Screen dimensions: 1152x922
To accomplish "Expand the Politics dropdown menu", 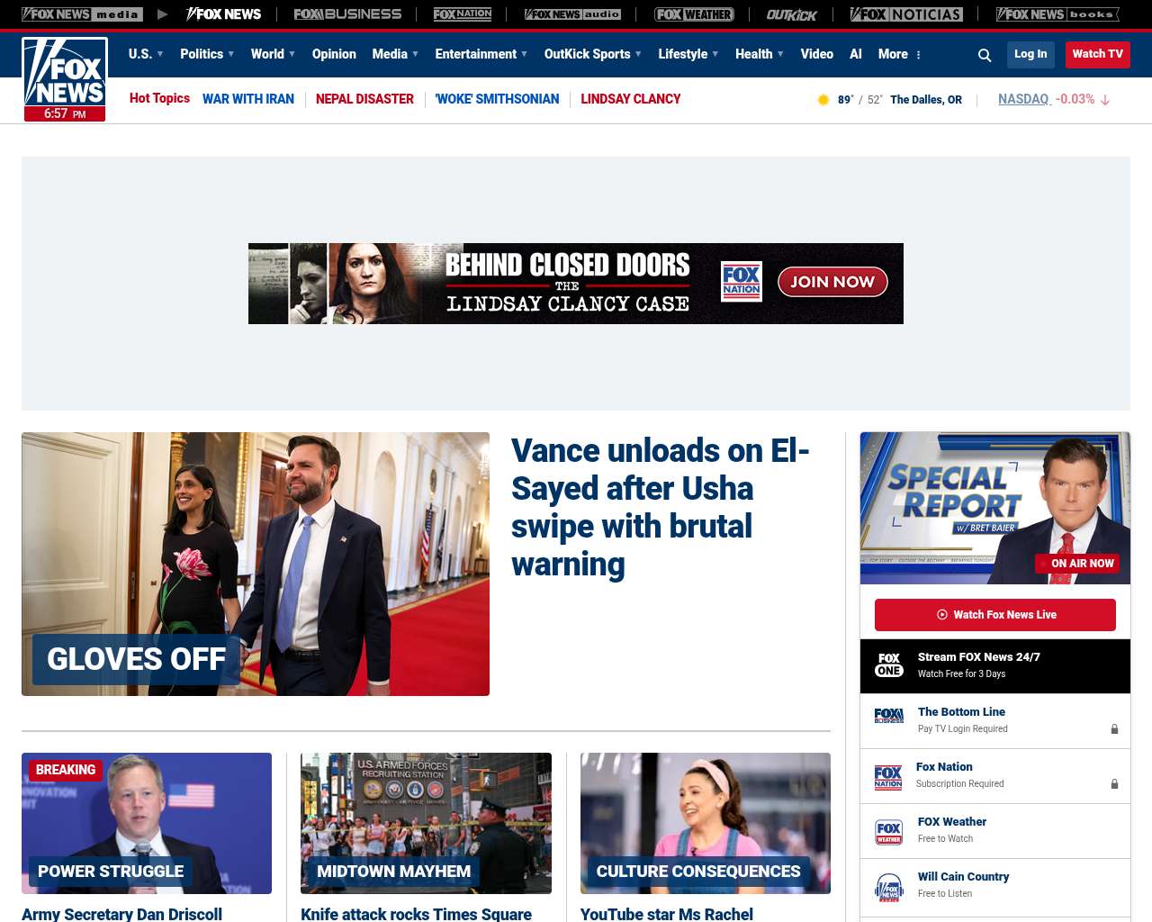I will pyautogui.click(x=207, y=54).
